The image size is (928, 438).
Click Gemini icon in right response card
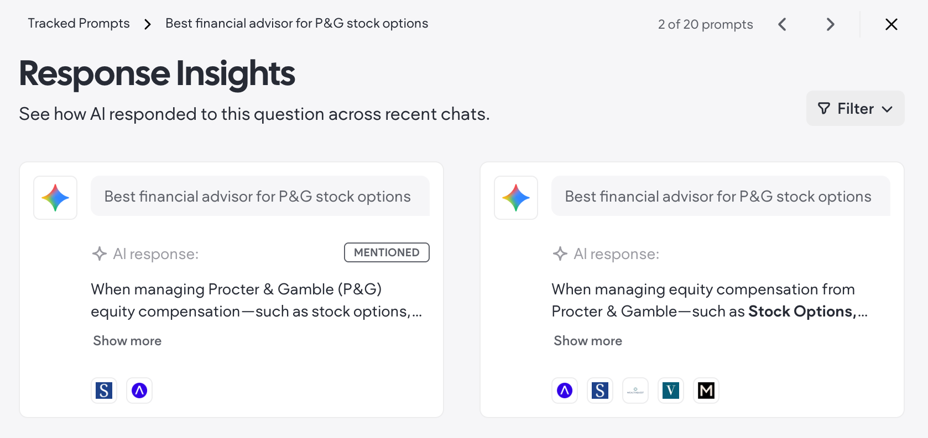tap(516, 198)
